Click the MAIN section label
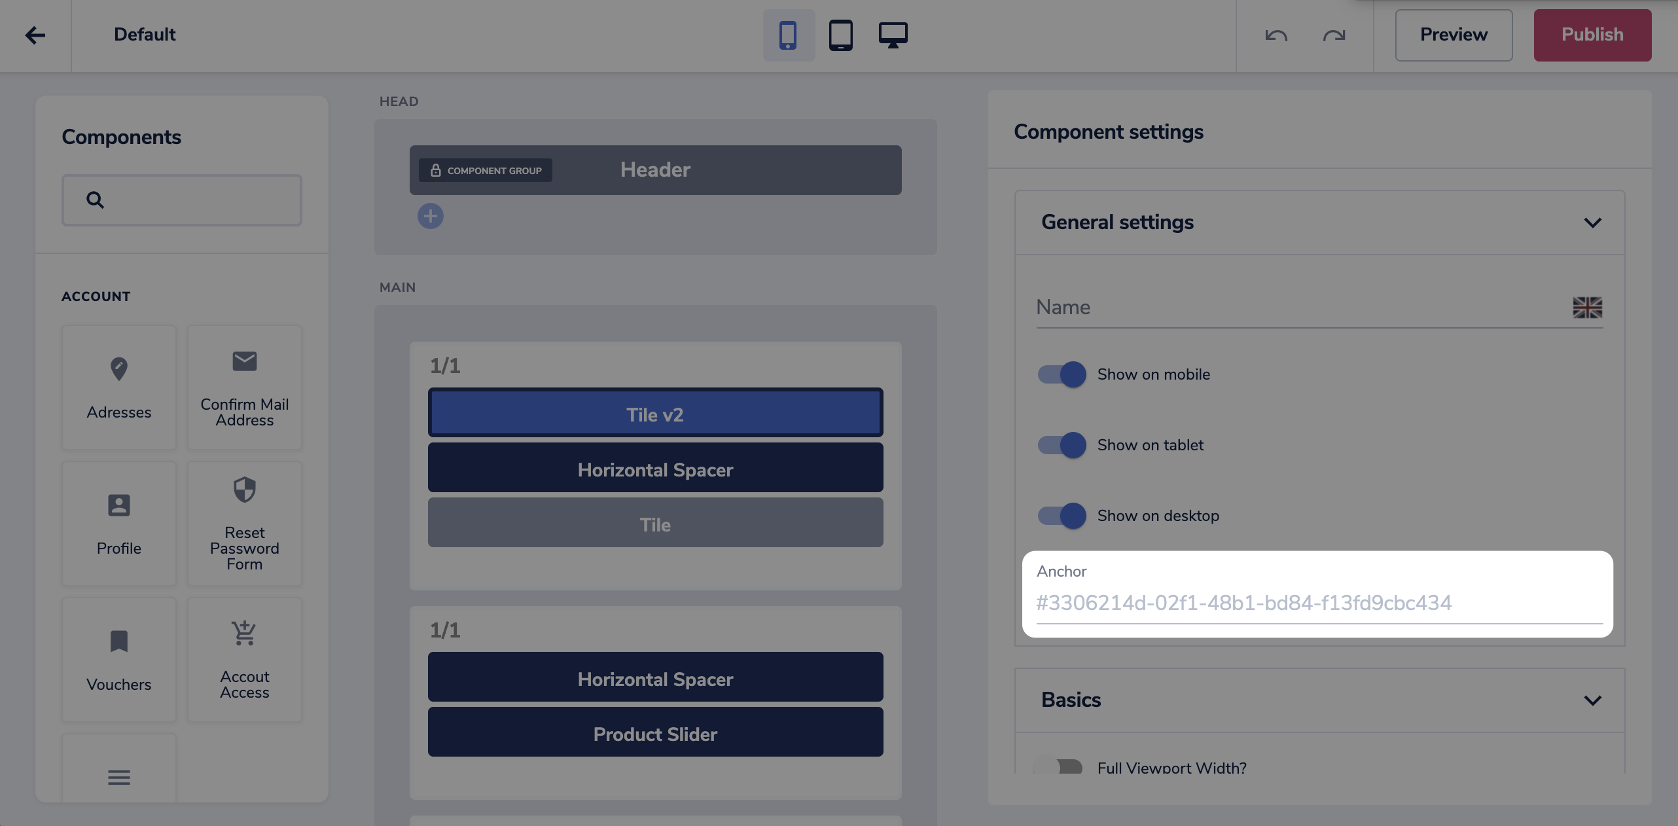The width and height of the screenshot is (1678, 826). pos(397,287)
